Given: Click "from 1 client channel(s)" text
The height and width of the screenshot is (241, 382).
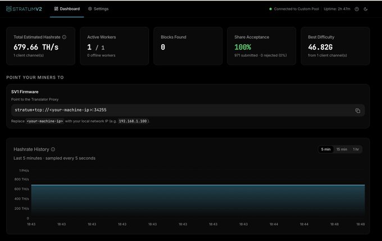Looking at the screenshot, I should pyautogui.click(x=327, y=55).
